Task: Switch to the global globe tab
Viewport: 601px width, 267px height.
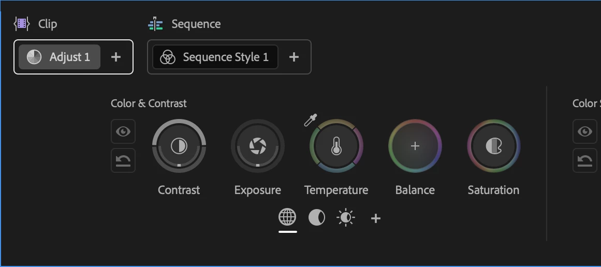Action: (287, 217)
